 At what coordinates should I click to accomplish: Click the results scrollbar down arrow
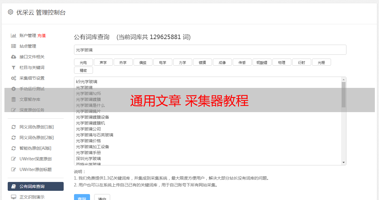click(343, 162)
